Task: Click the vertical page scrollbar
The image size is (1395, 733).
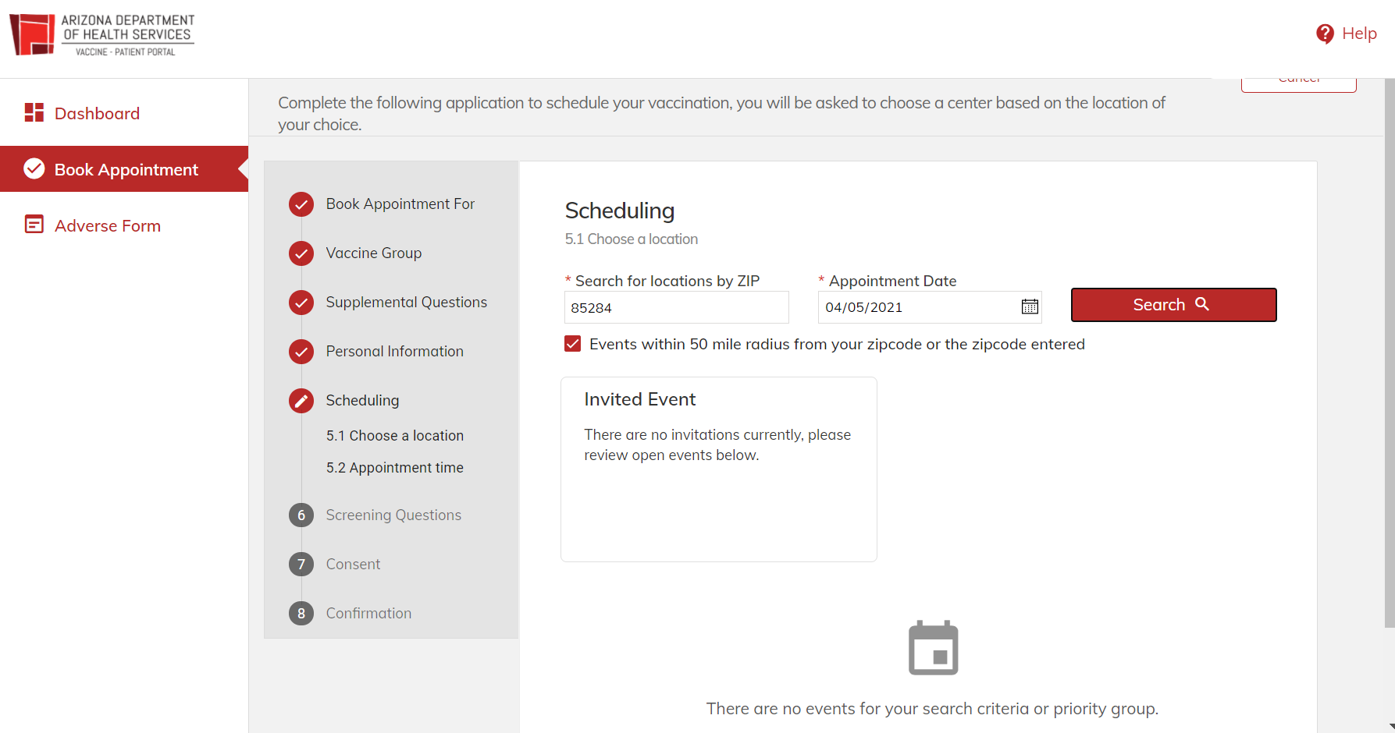Action: 1389,351
